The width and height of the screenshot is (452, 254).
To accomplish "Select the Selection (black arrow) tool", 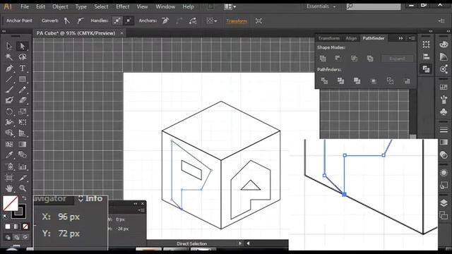I will [9, 46].
